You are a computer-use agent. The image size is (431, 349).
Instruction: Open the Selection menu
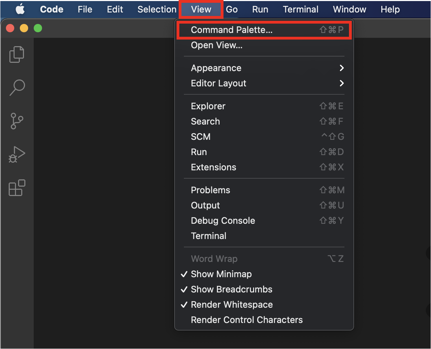pyautogui.click(x=157, y=9)
